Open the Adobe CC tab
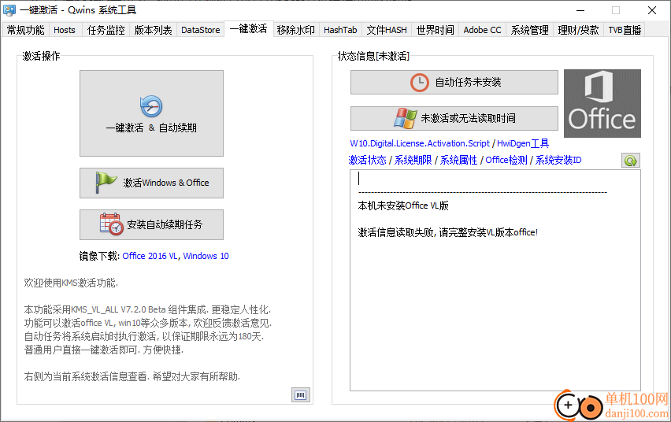 (x=482, y=30)
